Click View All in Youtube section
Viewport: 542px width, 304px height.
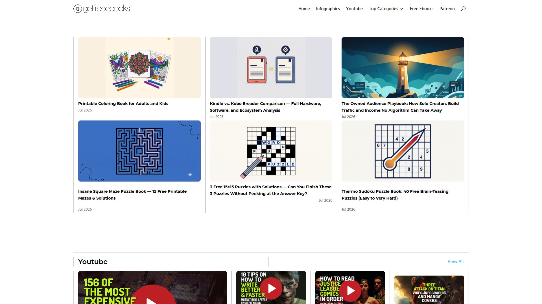[x=455, y=261]
